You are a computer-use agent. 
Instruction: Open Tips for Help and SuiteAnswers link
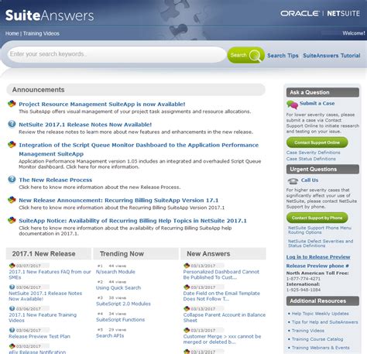pos(324,322)
